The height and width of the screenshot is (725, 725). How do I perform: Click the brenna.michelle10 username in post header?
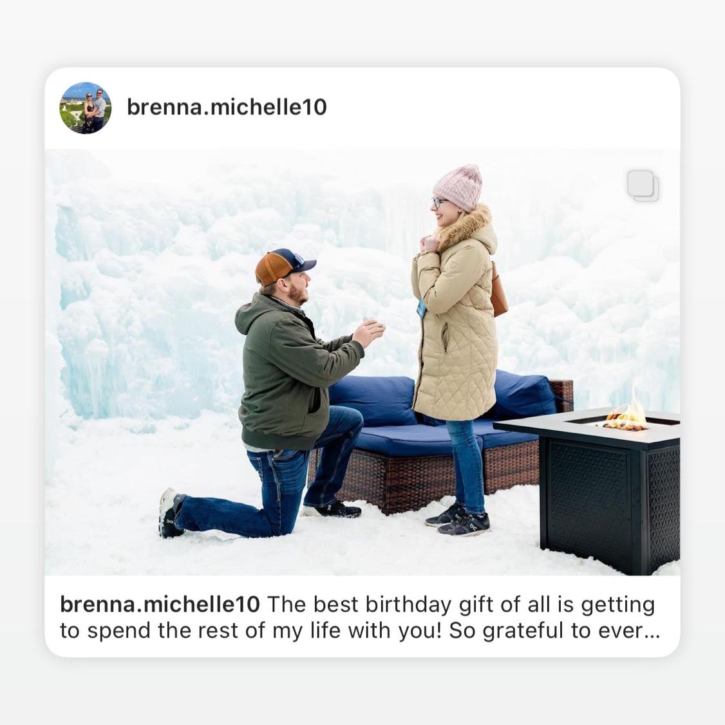227,108
